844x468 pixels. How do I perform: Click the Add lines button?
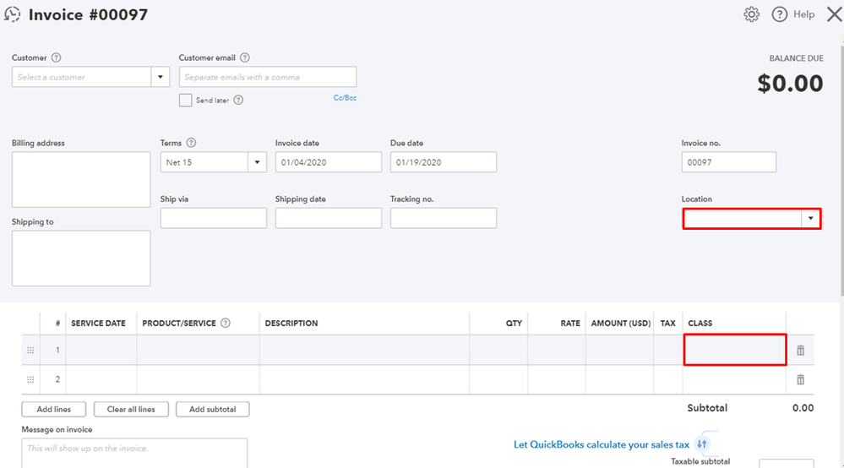[x=54, y=409]
